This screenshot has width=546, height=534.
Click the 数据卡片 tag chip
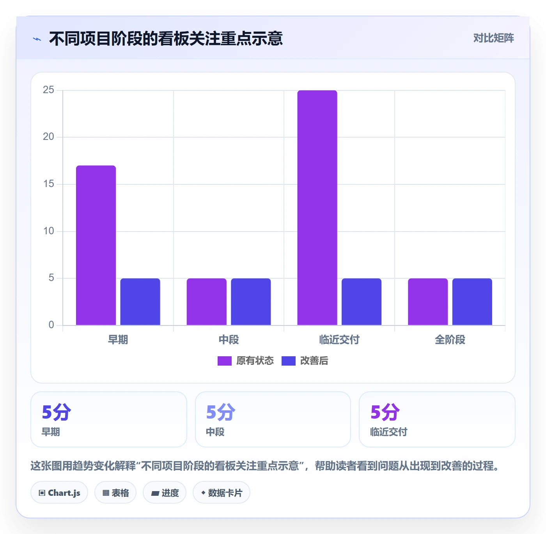[222, 493]
